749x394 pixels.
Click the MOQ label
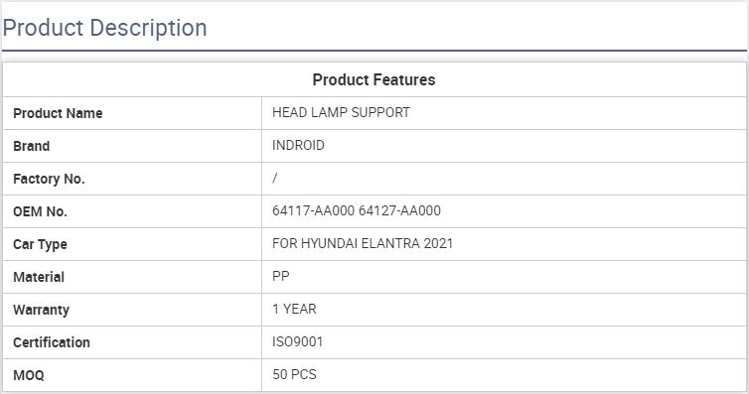[29, 375]
